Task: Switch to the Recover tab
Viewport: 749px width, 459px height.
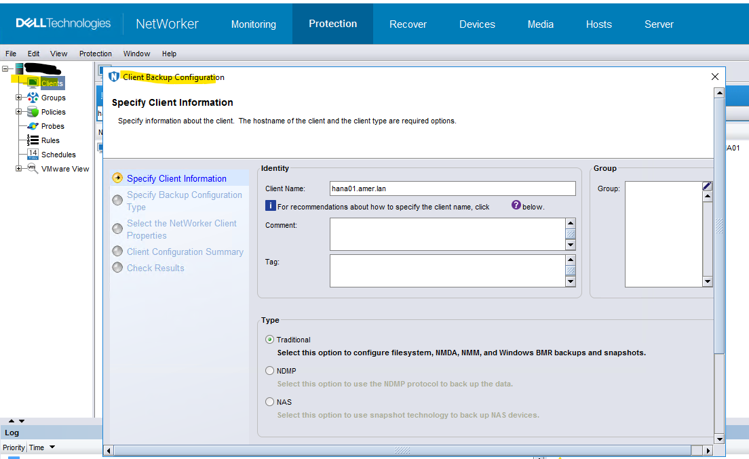Action: point(408,24)
